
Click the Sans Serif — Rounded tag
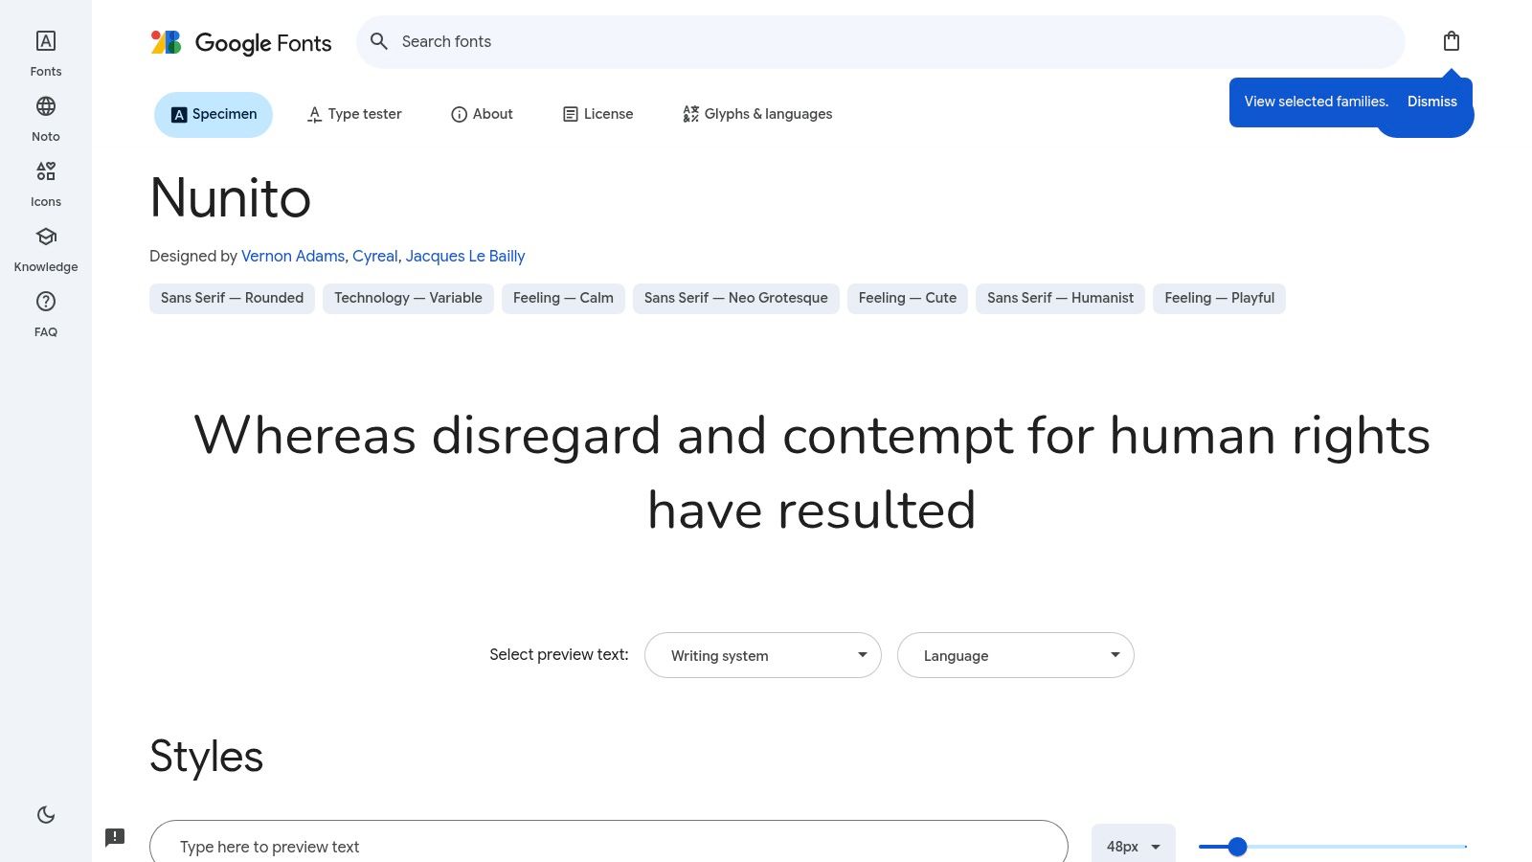[232, 299]
